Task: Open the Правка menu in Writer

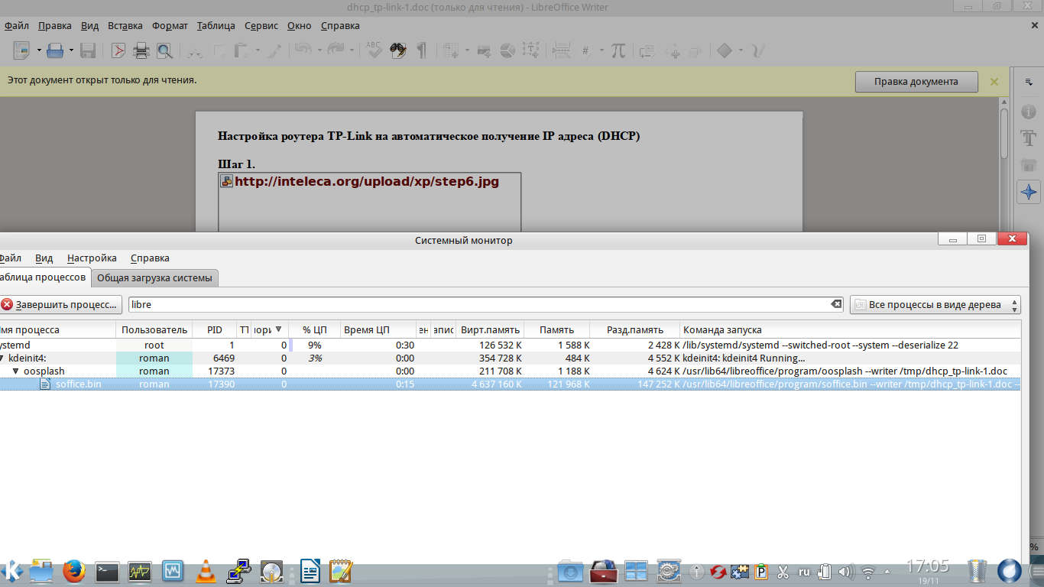Action: [54, 25]
